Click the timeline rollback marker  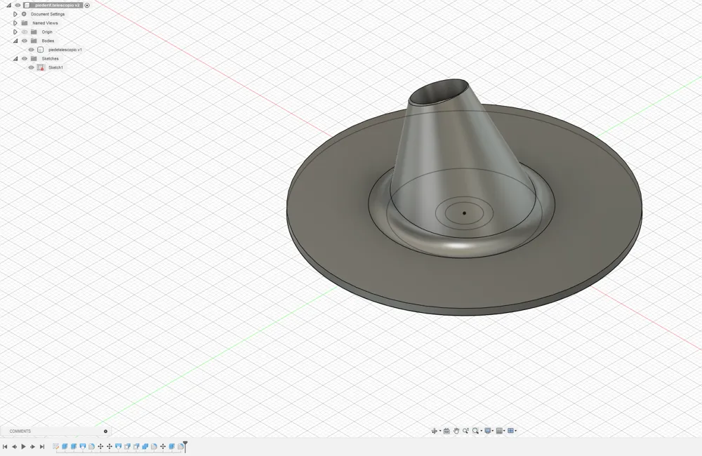(185, 447)
